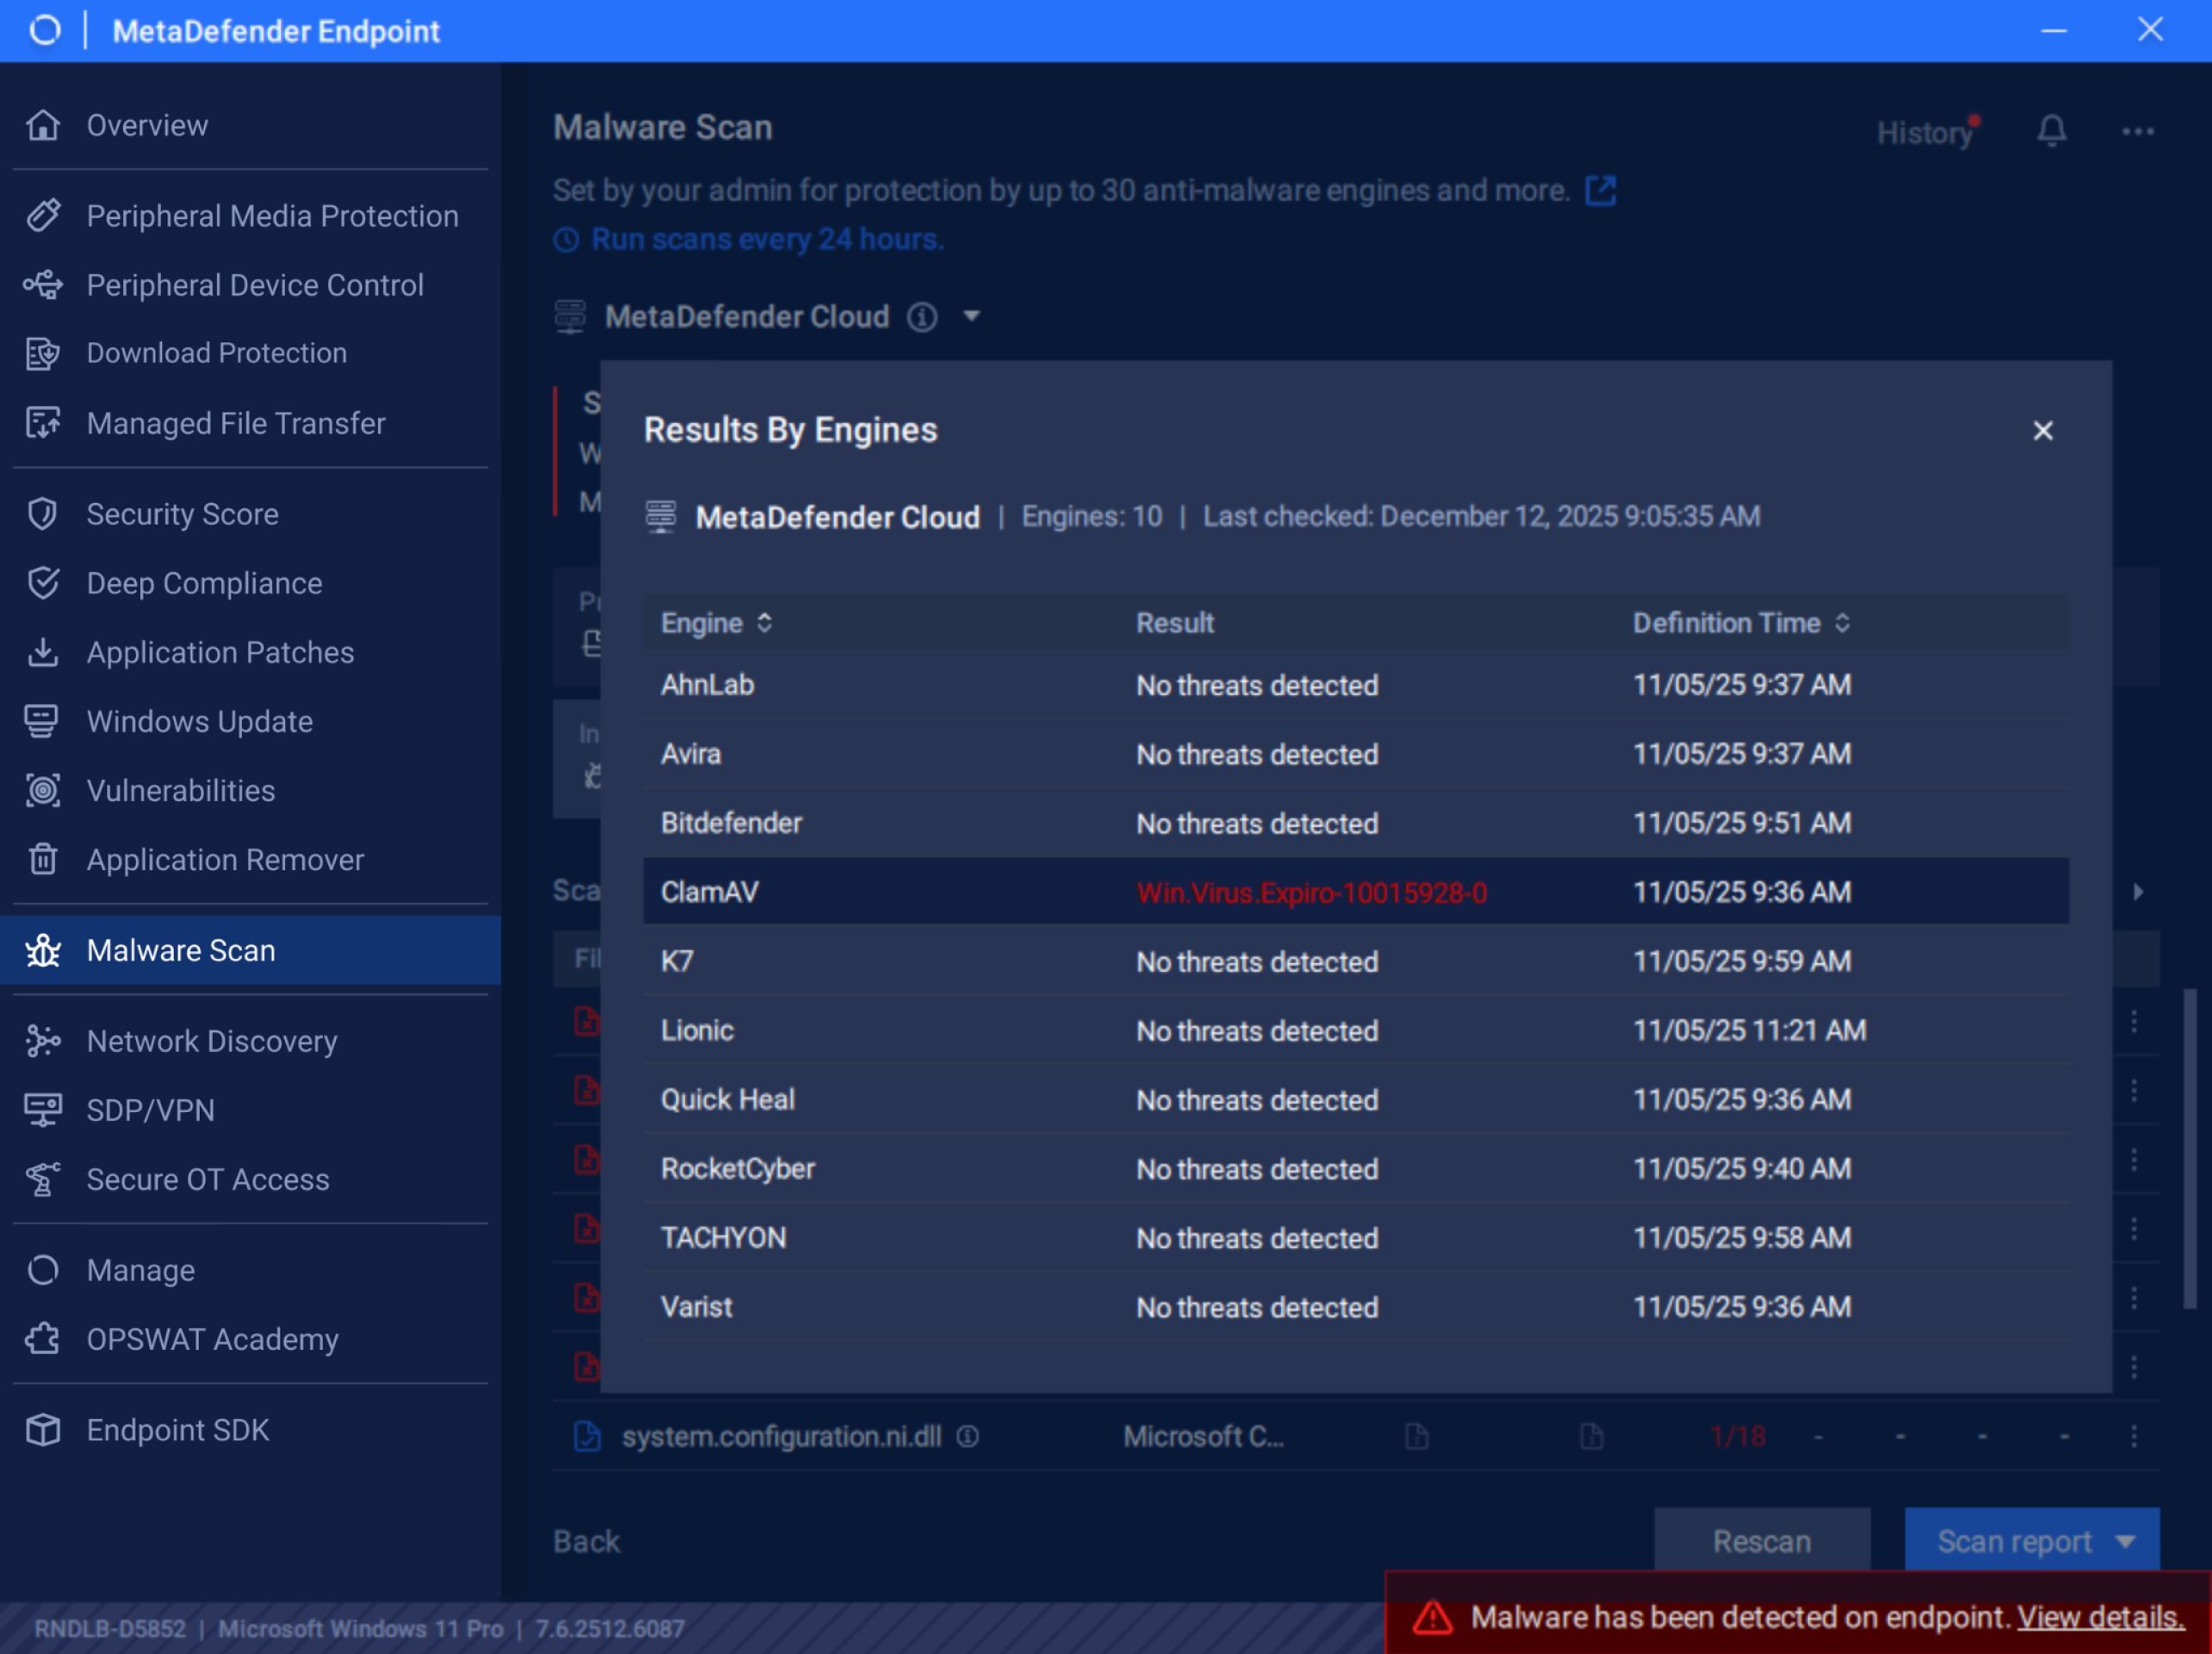Click View details malware alert link
2212x1654 pixels.
(2100, 1618)
